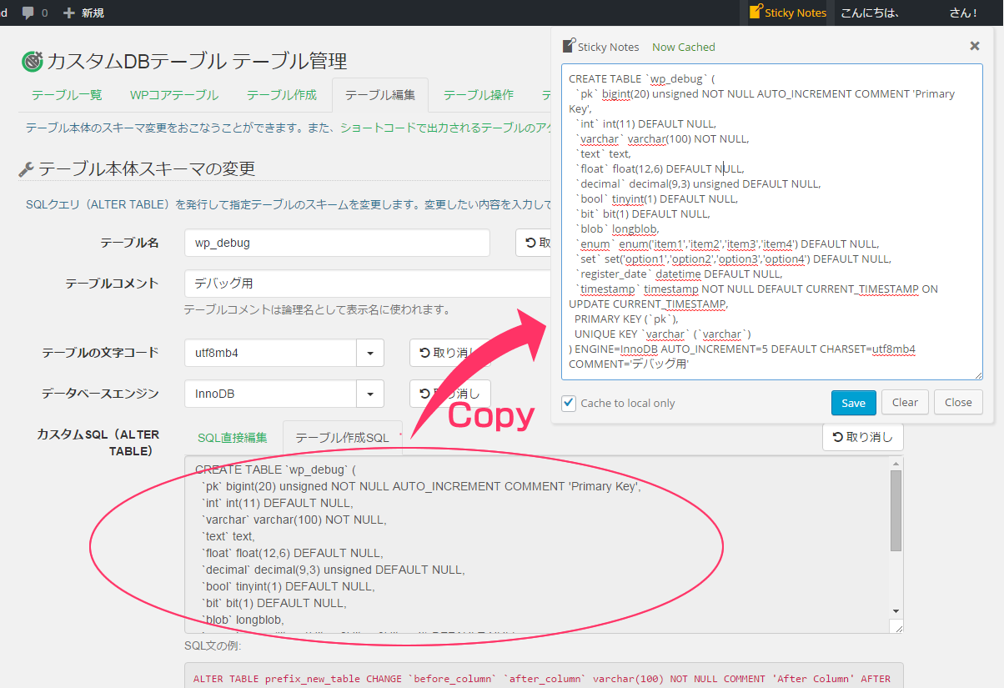Click the Custom DB Tables plugin logo
Viewport: 1004px width, 688px height.
[x=32, y=61]
